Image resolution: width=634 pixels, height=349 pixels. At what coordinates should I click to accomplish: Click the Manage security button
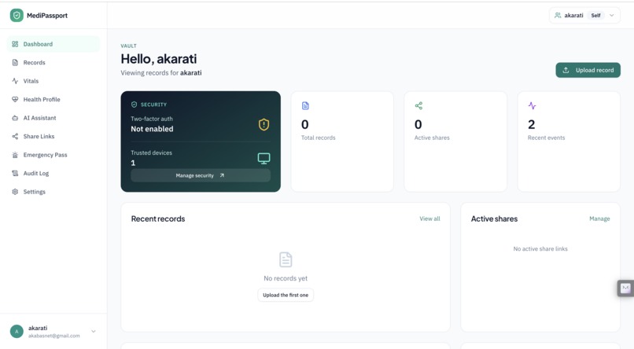point(201,175)
